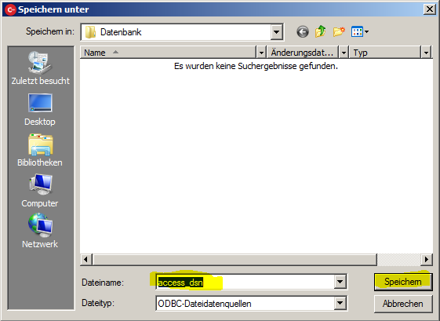
Task: Open the view menu icon
Action: pos(360,31)
